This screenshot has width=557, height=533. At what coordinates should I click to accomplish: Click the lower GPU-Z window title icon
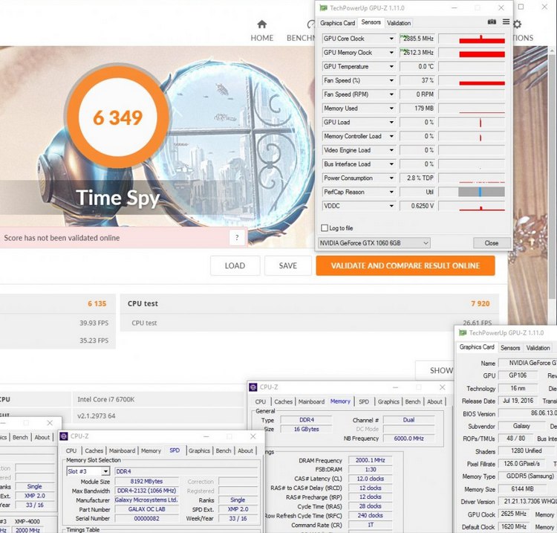[462, 333]
